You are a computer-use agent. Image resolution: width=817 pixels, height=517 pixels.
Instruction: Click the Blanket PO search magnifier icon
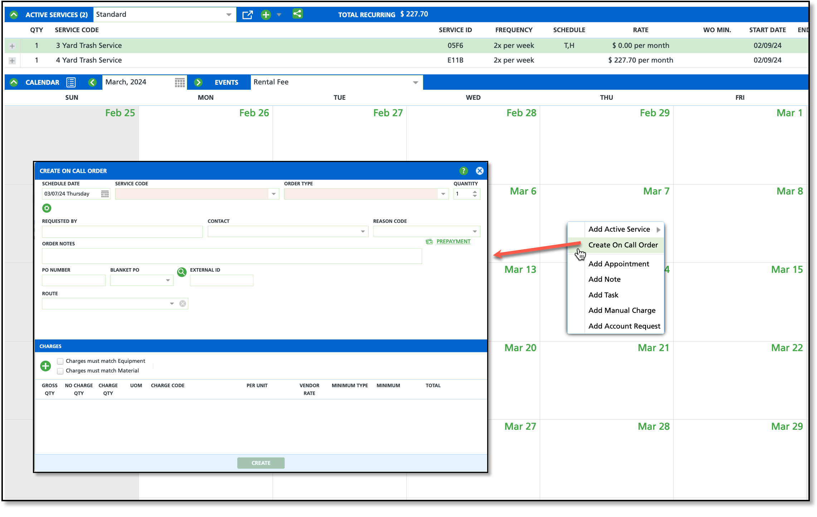182,272
